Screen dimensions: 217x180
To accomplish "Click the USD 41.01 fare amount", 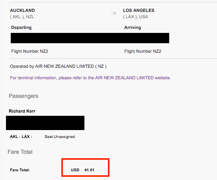I will (82, 170).
